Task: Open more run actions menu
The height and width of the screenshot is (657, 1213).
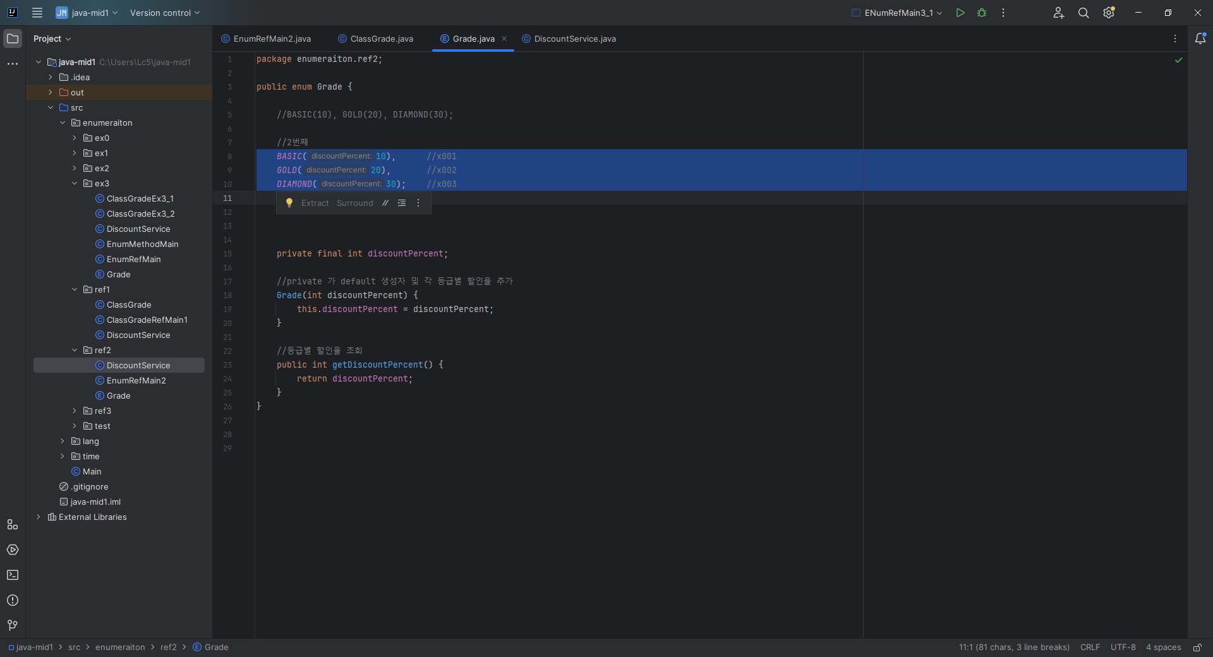Action: pyautogui.click(x=1003, y=13)
